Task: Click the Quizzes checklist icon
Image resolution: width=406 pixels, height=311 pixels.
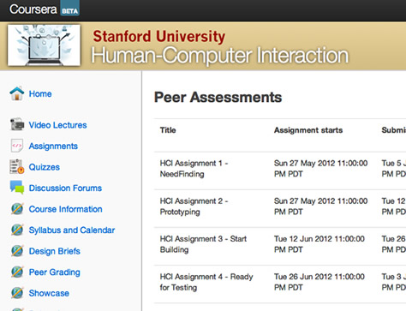Action: coord(17,167)
